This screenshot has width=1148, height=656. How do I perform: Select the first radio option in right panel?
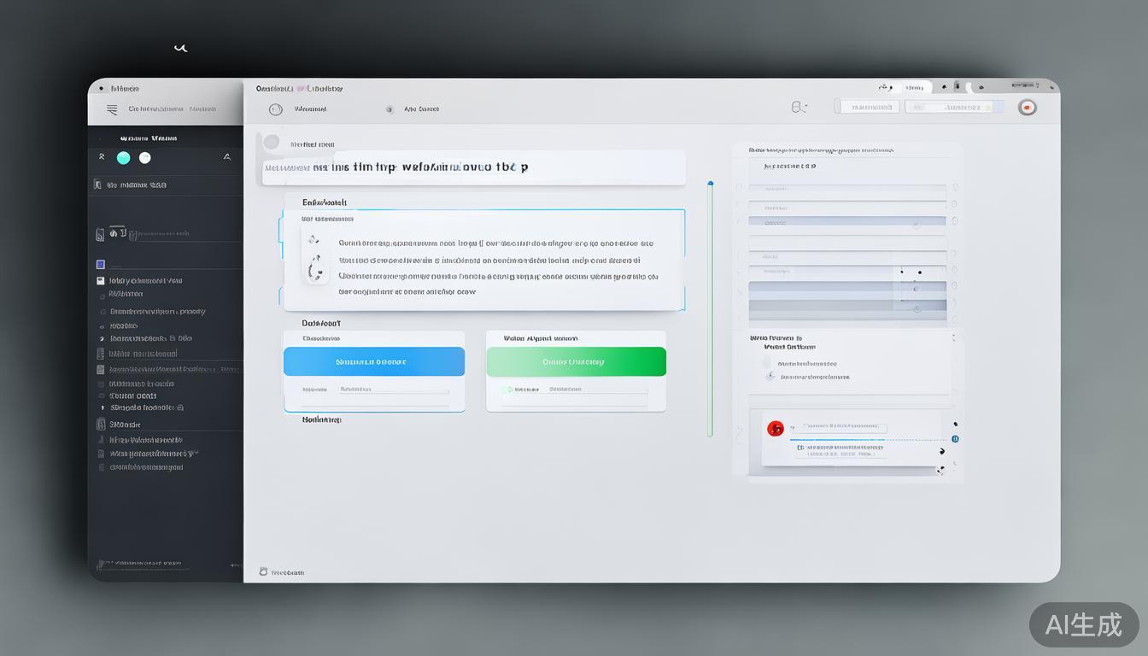pos(767,363)
